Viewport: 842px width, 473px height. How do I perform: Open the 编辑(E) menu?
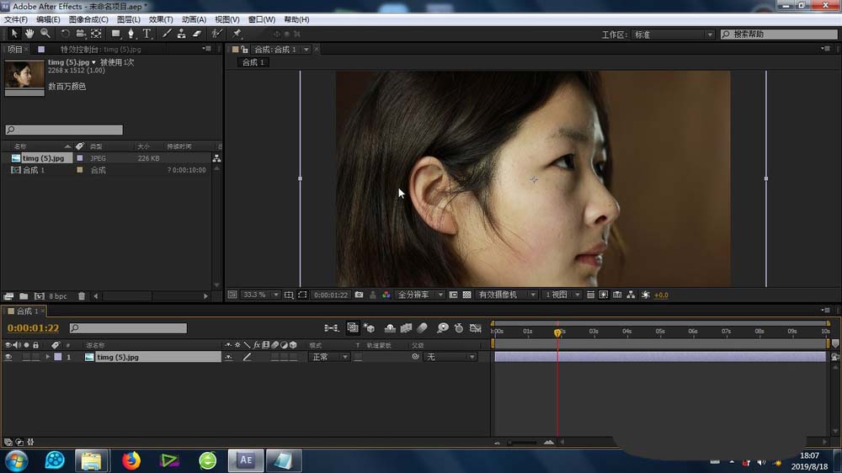(48, 19)
